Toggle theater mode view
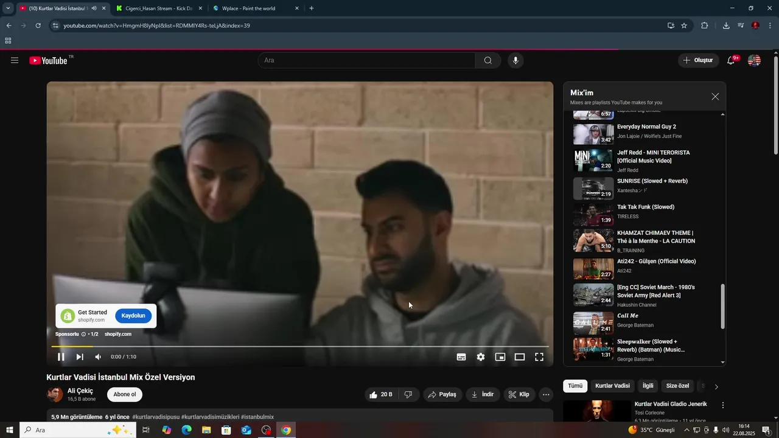Image resolution: width=779 pixels, height=438 pixels. coord(520,357)
